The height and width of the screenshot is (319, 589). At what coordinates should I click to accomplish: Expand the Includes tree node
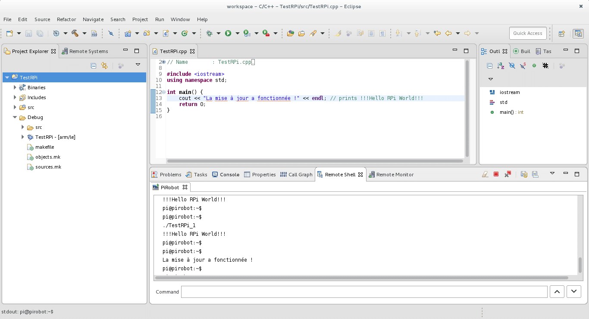pos(15,97)
